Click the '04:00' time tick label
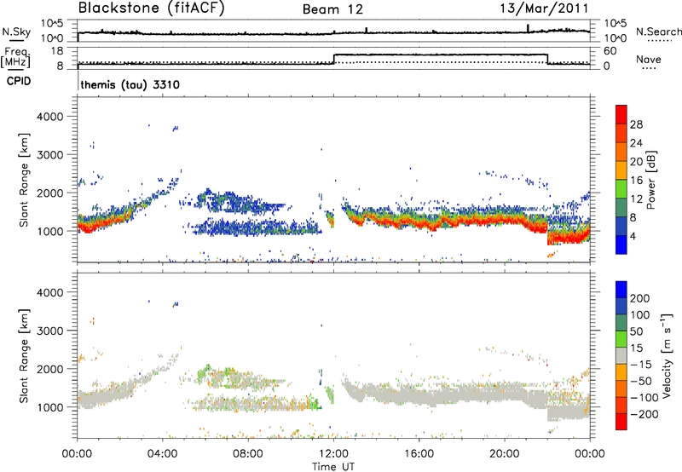 point(162,454)
